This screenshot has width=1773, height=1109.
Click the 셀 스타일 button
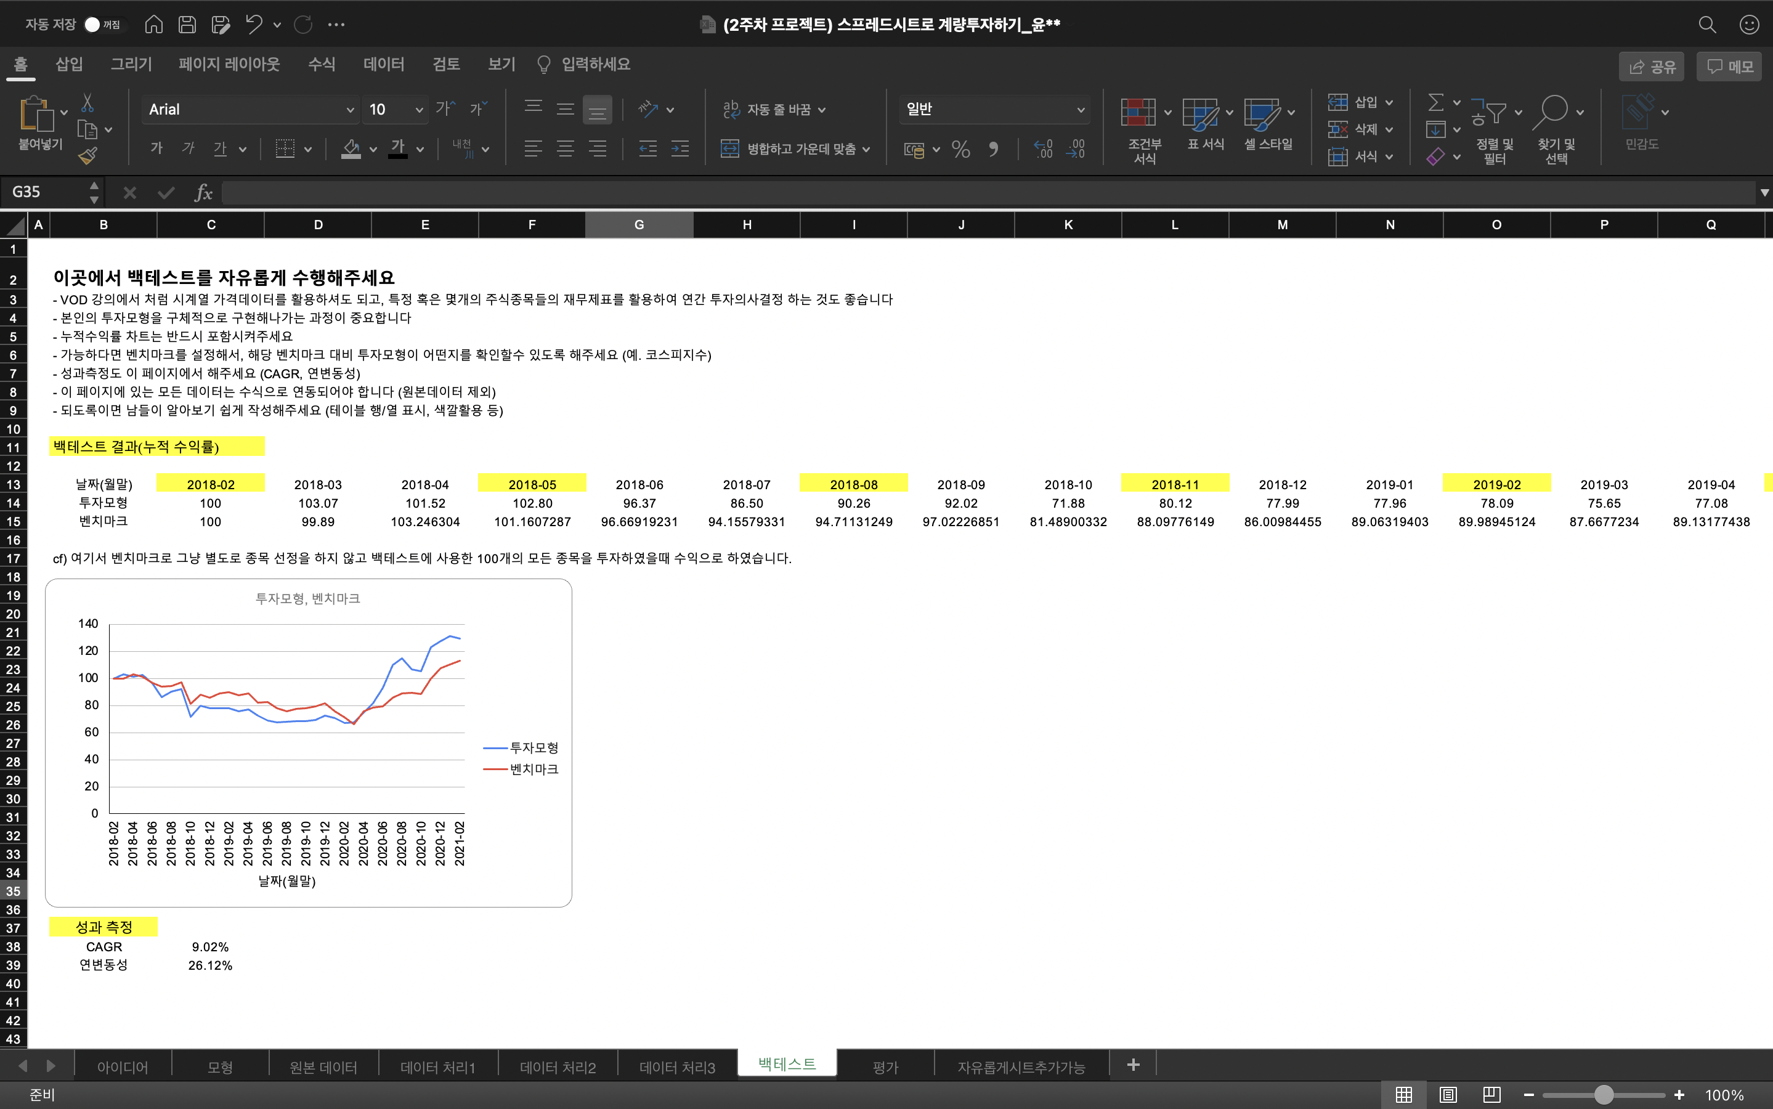pyautogui.click(x=1268, y=124)
